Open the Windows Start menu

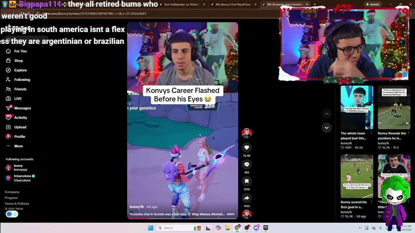(150, 228)
